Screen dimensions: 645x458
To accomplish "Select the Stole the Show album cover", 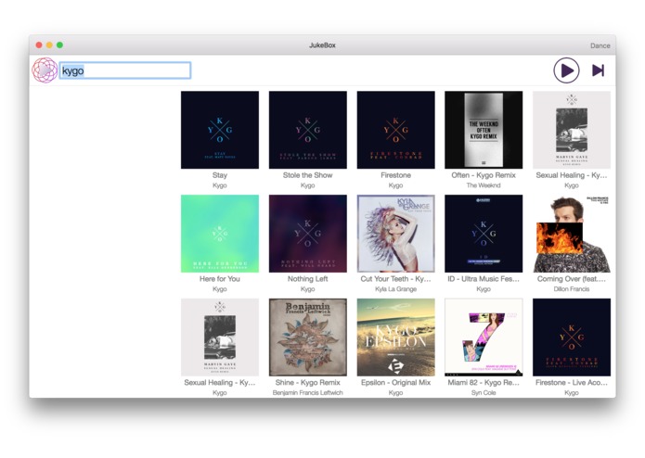I will click(x=308, y=130).
